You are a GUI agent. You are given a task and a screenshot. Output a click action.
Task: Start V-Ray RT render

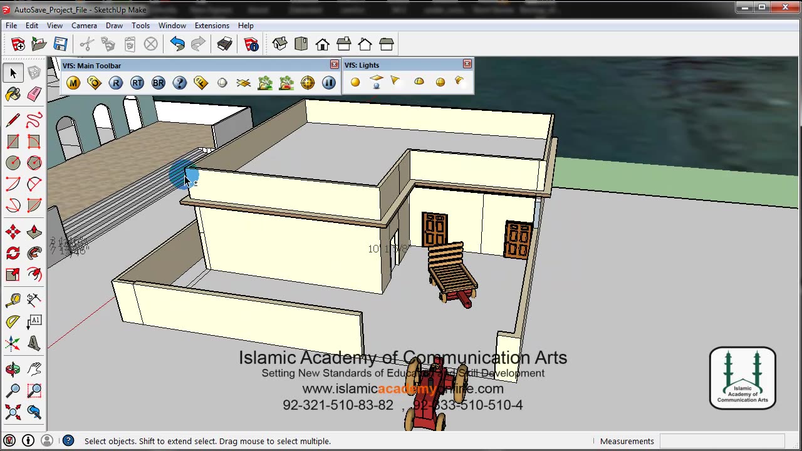(137, 83)
